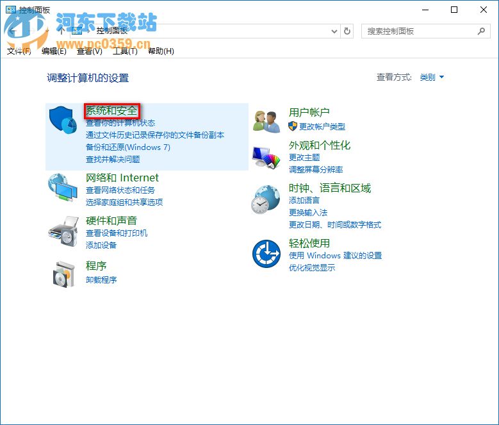Open the 工具(T) menu
This screenshot has width=499, height=425.
point(125,51)
